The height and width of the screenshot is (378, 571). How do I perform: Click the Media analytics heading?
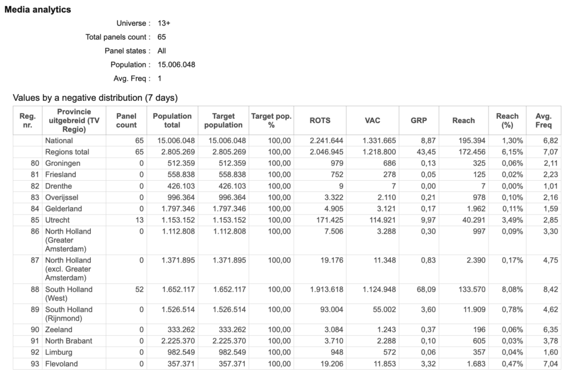[37, 9]
